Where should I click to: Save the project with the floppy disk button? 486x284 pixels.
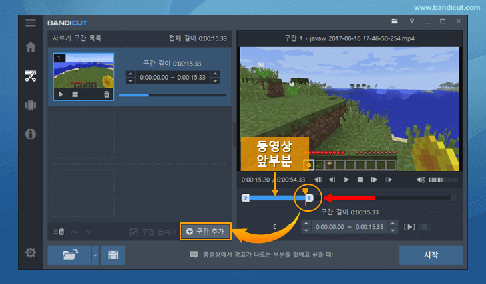(x=113, y=255)
